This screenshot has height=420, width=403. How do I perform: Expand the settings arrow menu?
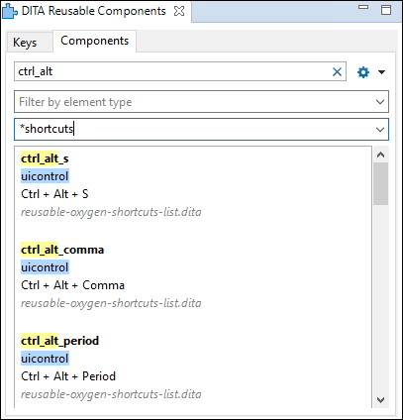click(381, 72)
